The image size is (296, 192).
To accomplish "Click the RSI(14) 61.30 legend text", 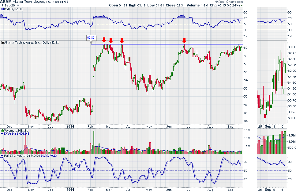I will [x=13, y=9].
